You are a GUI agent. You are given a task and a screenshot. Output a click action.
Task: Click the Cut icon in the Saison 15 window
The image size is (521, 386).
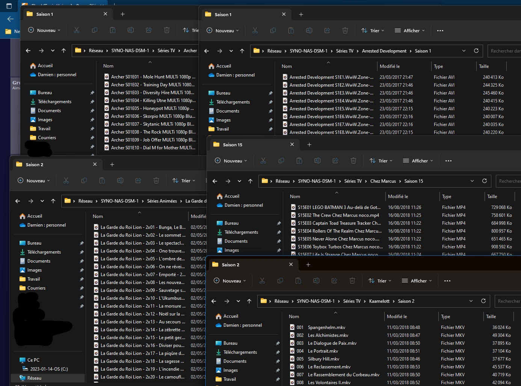click(x=263, y=161)
